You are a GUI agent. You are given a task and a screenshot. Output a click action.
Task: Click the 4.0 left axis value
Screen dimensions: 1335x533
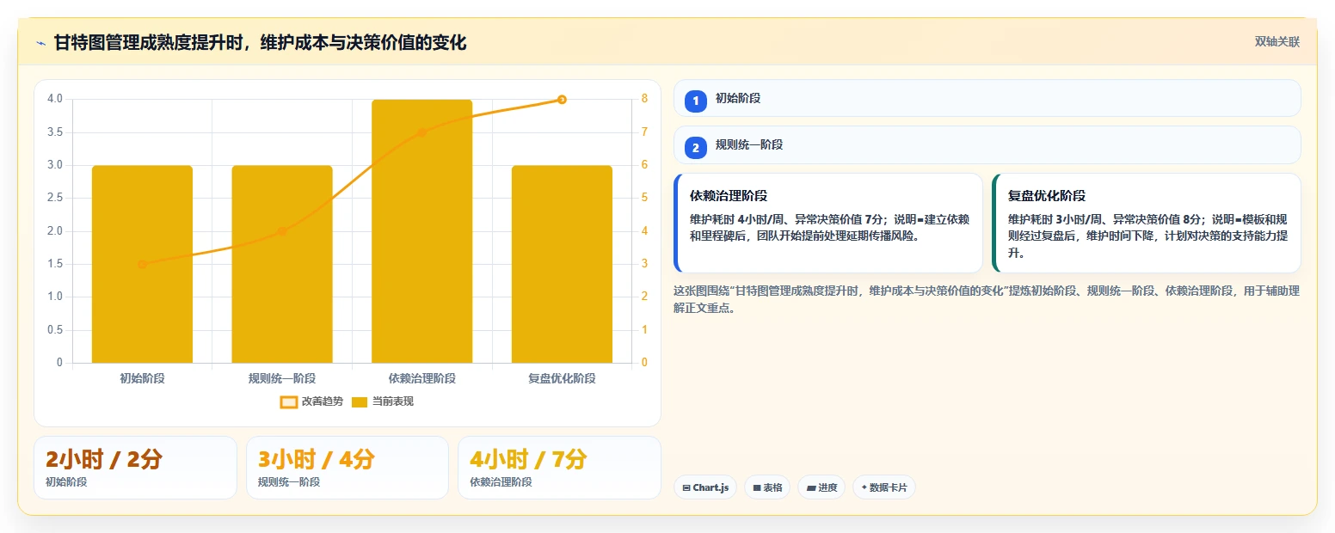[x=54, y=99]
